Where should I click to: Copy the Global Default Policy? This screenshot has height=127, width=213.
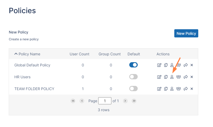coord(166,65)
